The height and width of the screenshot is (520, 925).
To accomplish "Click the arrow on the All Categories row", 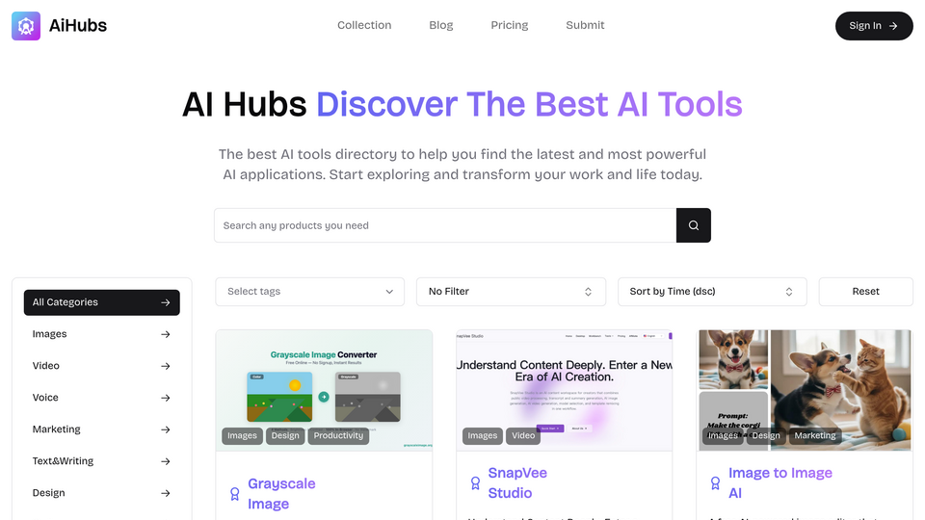I will click(x=165, y=302).
